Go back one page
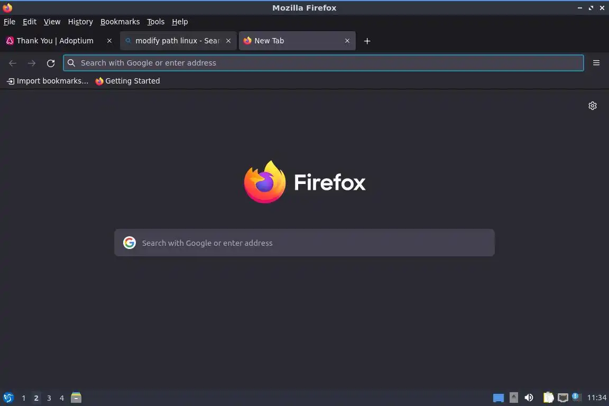Viewport: 609px width, 406px height. [x=13, y=63]
